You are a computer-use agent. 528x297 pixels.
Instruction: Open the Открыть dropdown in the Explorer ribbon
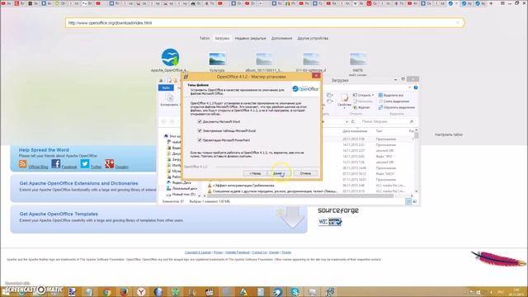tap(363, 96)
